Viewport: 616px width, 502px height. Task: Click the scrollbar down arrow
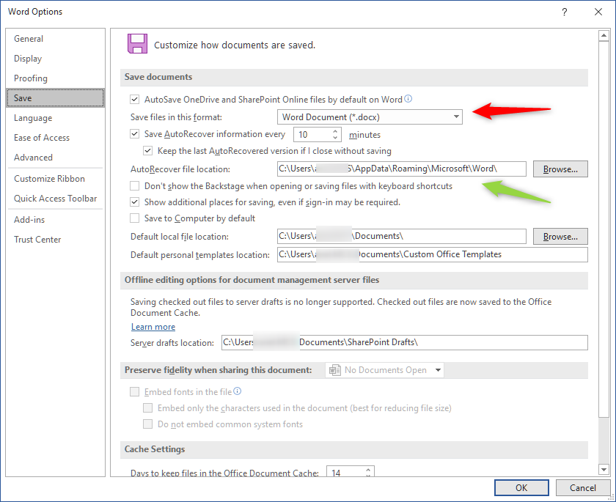pyautogui.click(x=604, y=469)
